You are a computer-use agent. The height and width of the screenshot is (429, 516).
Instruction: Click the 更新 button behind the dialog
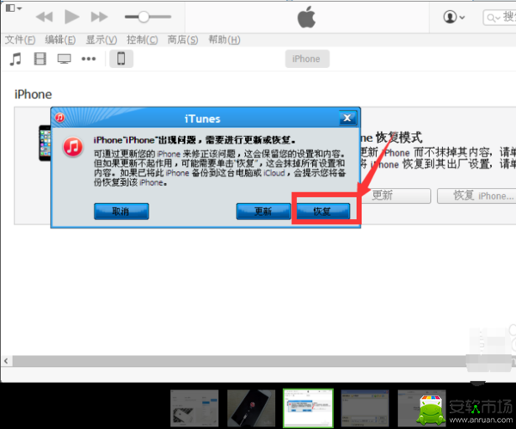click(395, 196)
